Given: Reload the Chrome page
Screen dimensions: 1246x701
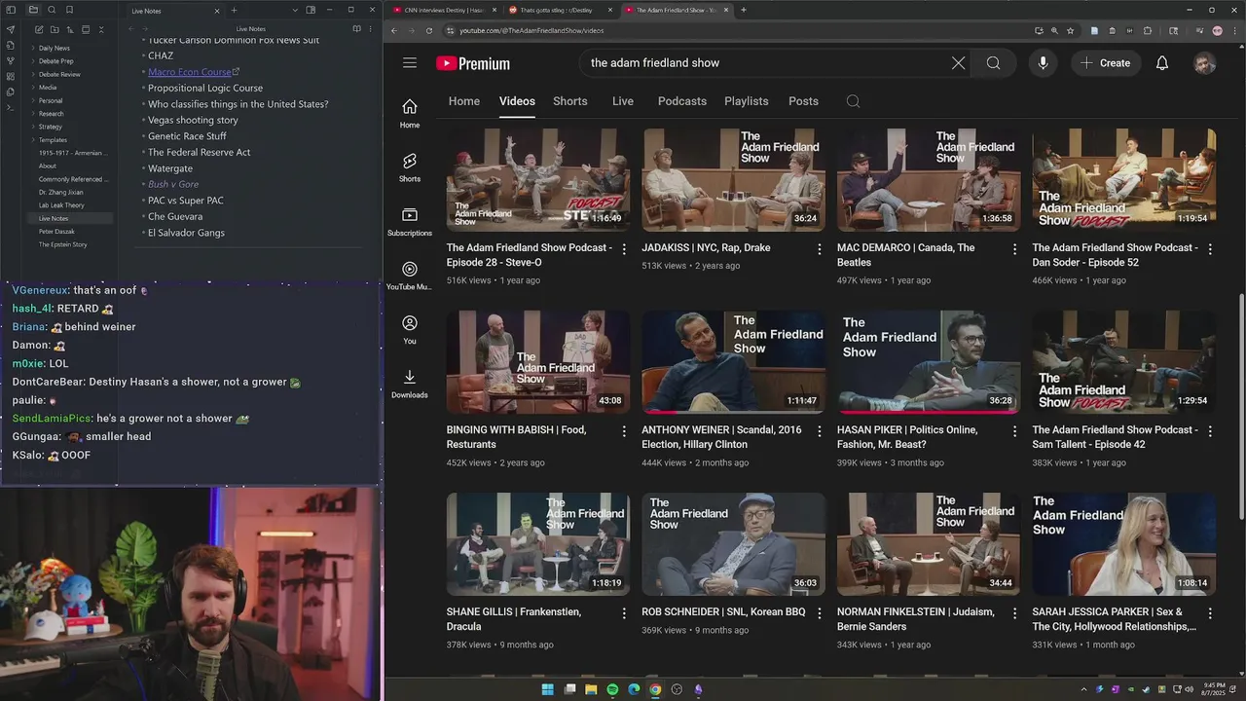Looking at the screenshot, I should point(429,30).
